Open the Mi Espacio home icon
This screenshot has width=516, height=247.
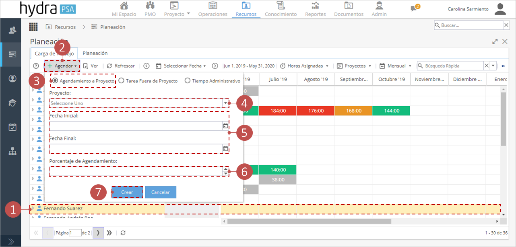[x=124, y=6]
